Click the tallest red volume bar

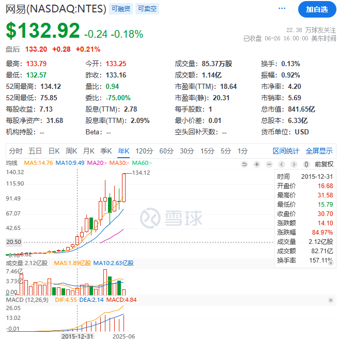coord(105,282)
